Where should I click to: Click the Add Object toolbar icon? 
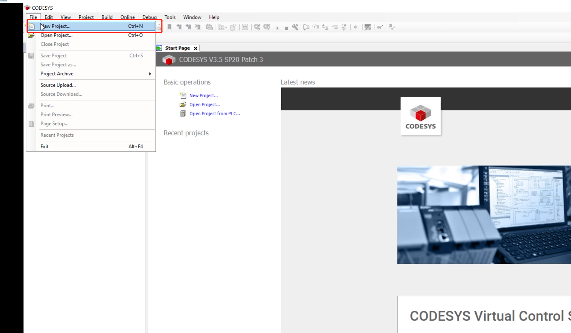click(x=221, y=27)
